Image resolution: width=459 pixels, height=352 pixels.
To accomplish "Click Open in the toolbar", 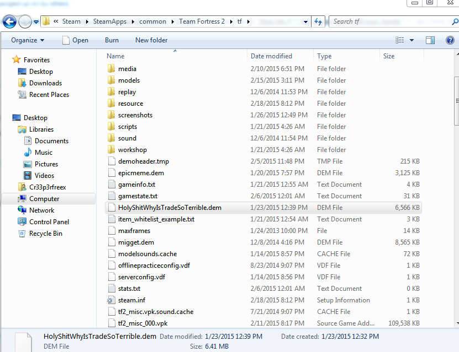I will pyautogui.click(x=76, y=40).
